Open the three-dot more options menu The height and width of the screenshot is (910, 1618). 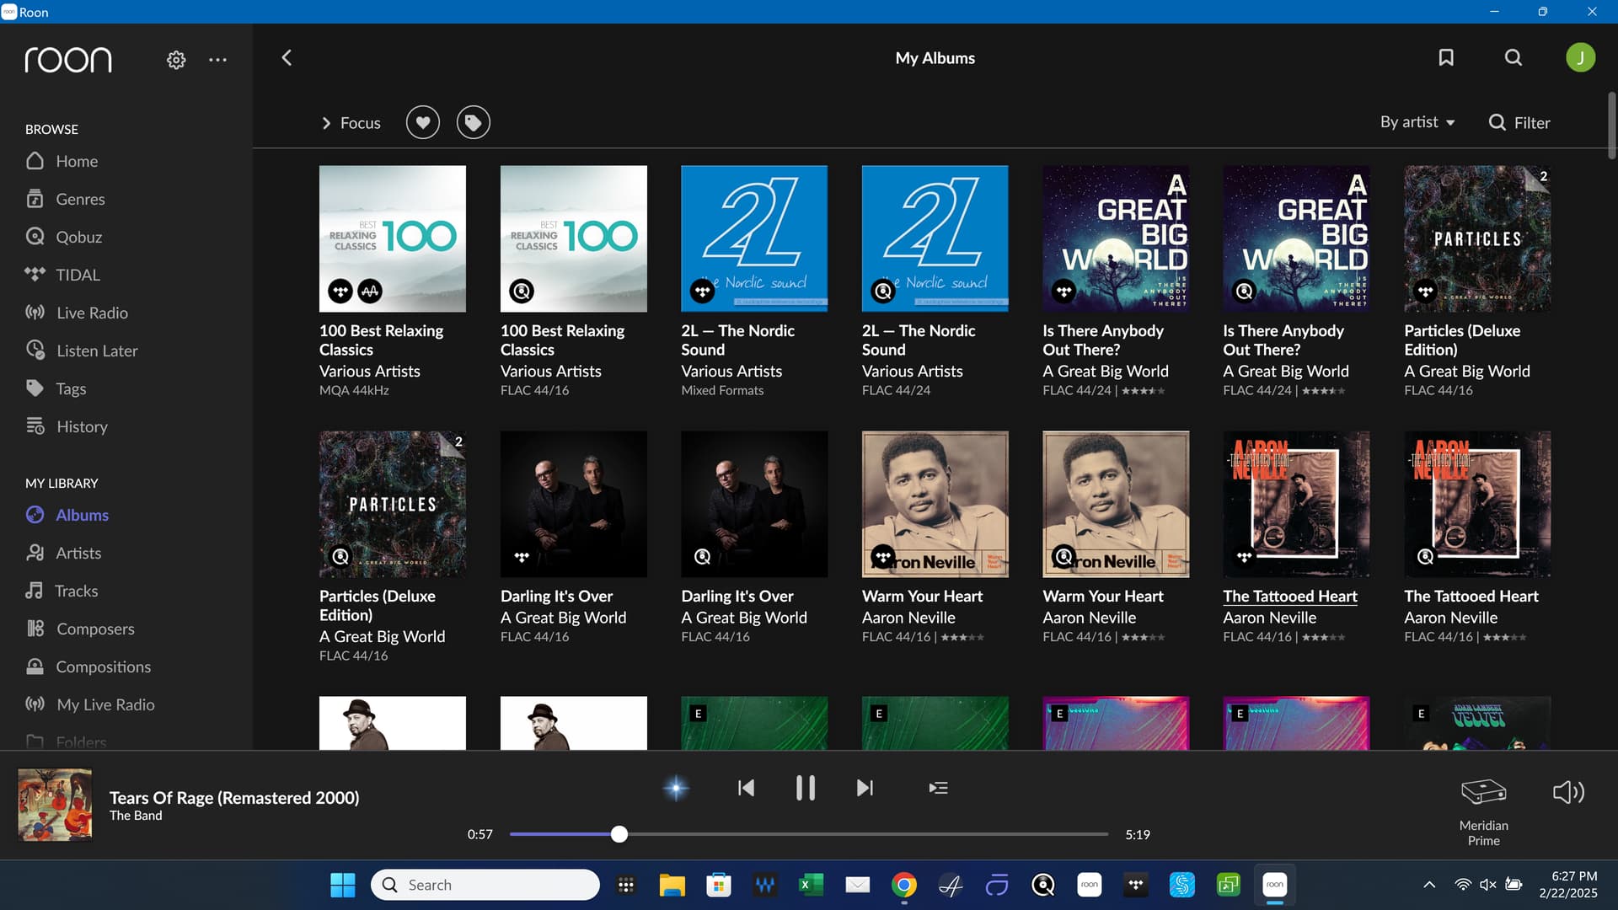[x=217, y=60]
